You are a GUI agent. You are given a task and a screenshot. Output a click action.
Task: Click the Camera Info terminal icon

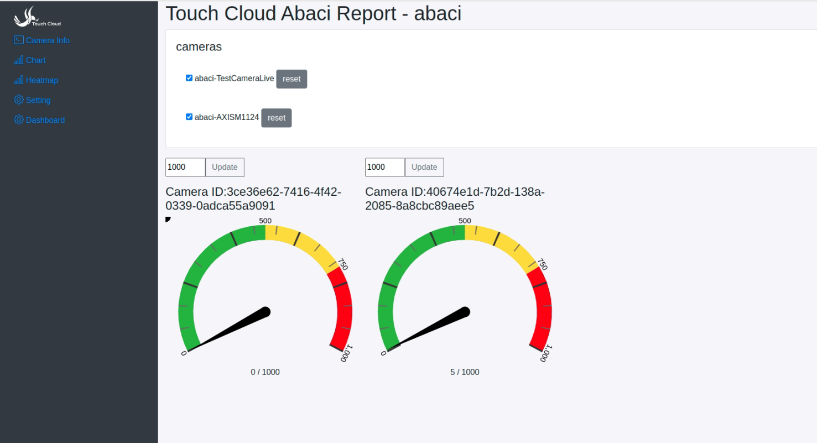pyautogui.click(x=19, y=40)
